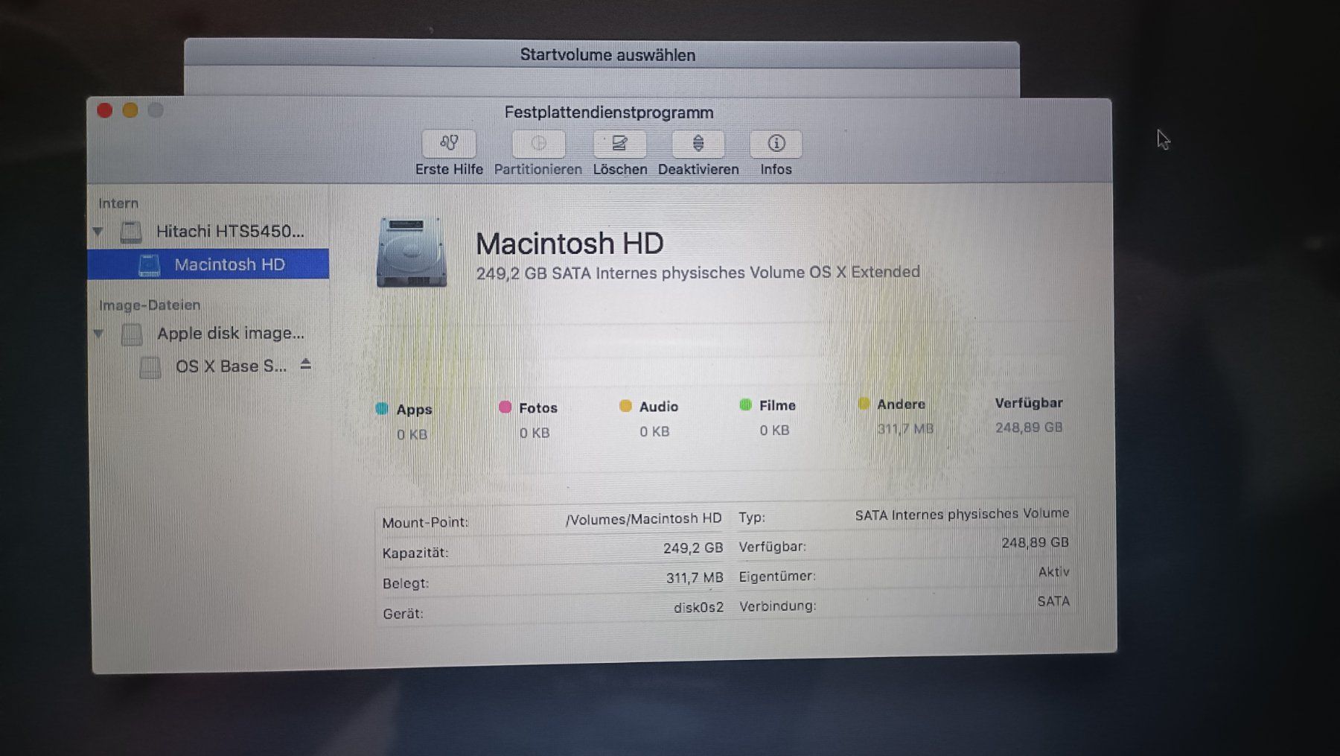The height and width of the screenshot is (756, 1340).
Task: Click the Deaktivieren unmount icon
Action: click(x=698, y=143)
